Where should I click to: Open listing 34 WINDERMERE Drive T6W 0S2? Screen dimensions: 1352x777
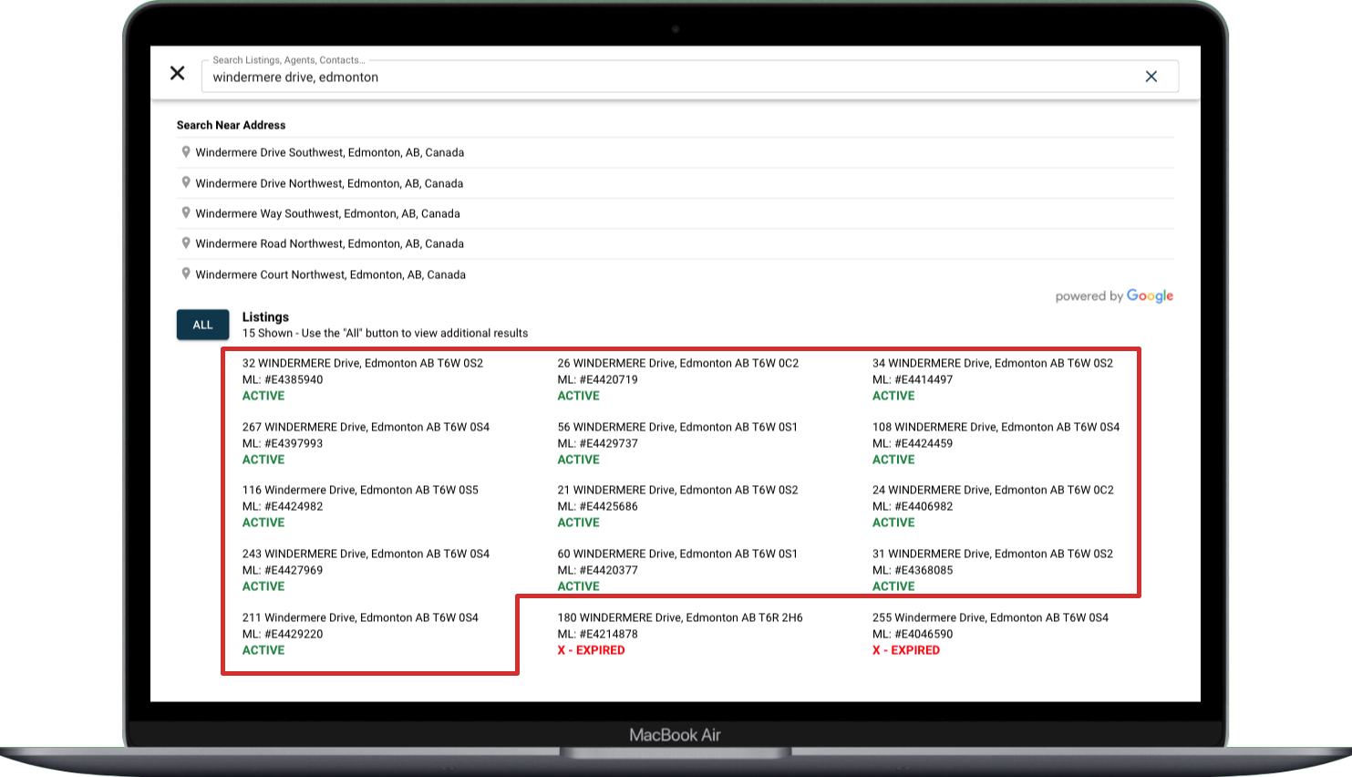(x=993, y=363)
